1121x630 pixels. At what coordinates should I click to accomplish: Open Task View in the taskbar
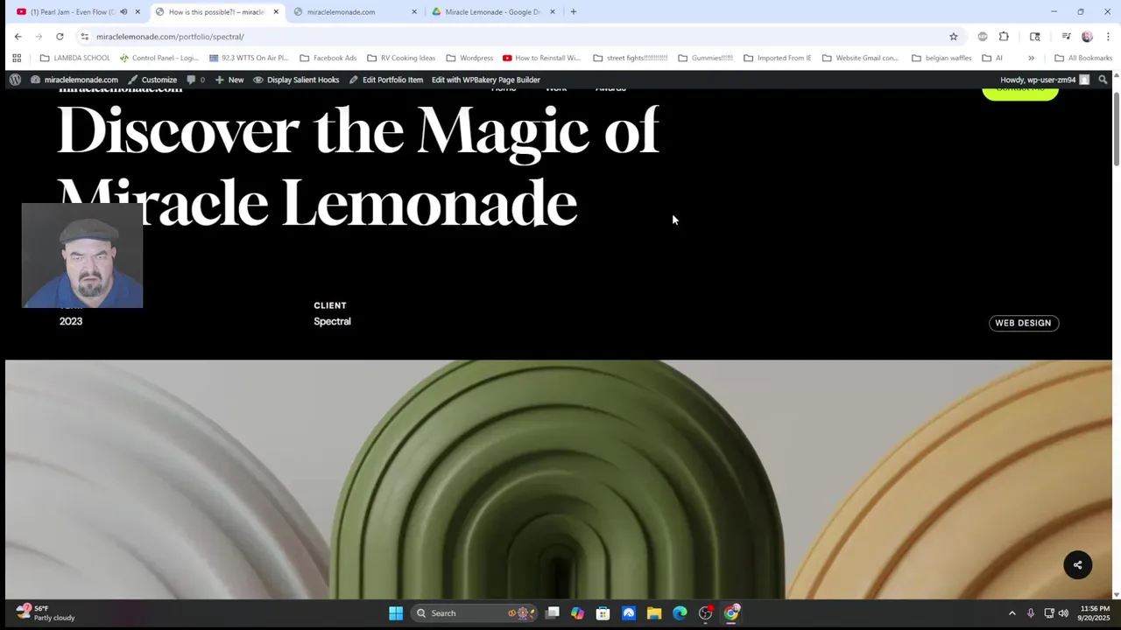click(553, 613)
